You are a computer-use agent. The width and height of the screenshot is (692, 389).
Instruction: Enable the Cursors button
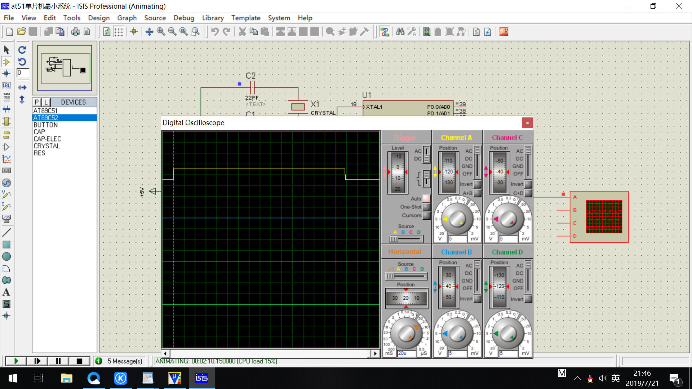click(x=426, y=216)
